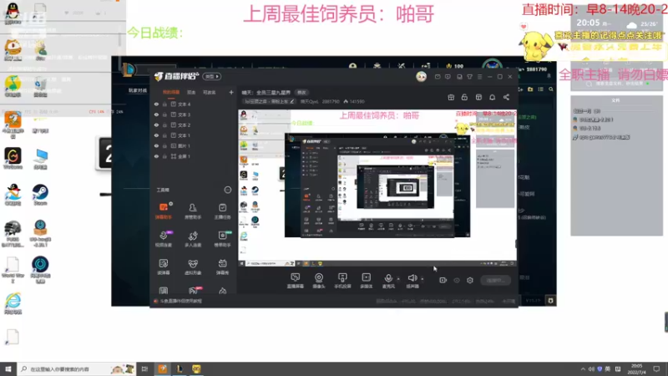Click the rounded stream button at bottom right
Image resolution: width=668 pixels, height=376 pixels.
point(495,280)
